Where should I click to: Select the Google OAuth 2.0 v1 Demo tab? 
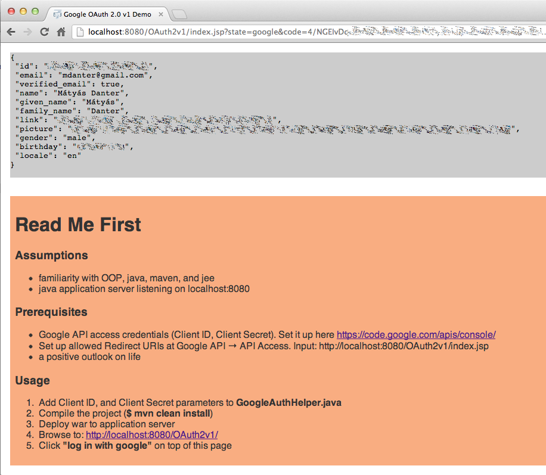(107, 14)
